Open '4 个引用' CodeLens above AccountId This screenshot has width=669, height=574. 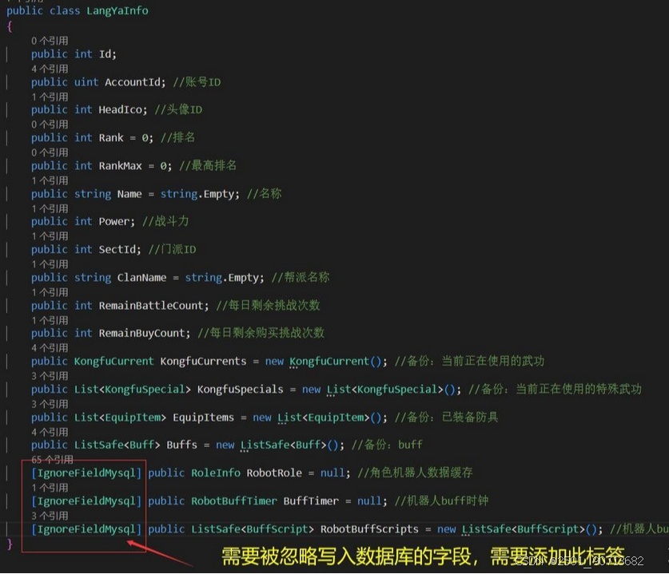coord(50,69)
